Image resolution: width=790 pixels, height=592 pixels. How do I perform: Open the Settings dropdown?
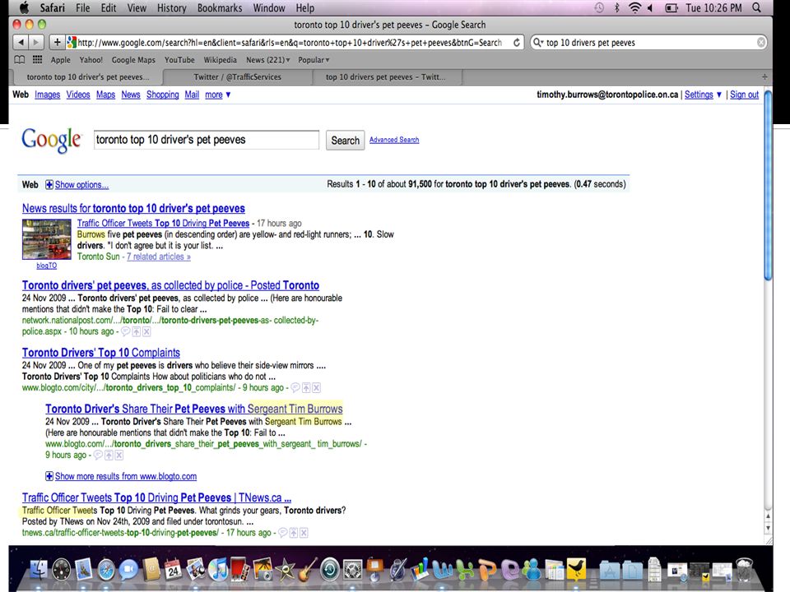pos(703,95)
